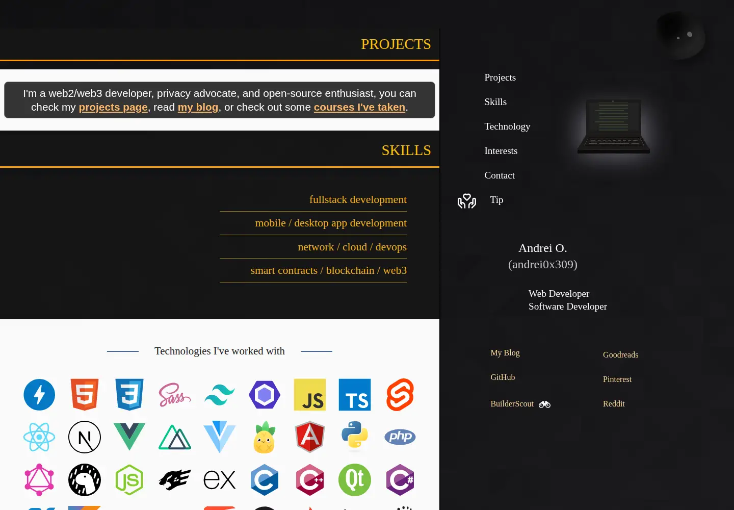The width and height of the screenshot is (734, 510).
Task: Select the C++ hexagon icon
Action: point(310,480)
